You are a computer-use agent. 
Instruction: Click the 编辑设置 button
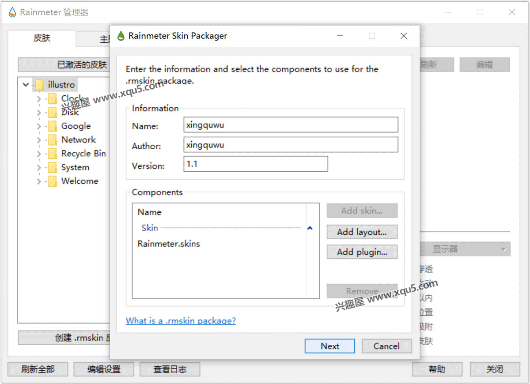[x=104, y=369]
